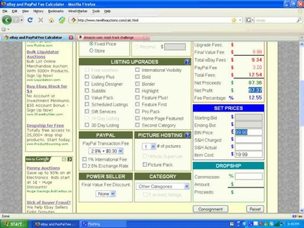
Task: Check the Feature First option
Action: click(x=137, y=104)
